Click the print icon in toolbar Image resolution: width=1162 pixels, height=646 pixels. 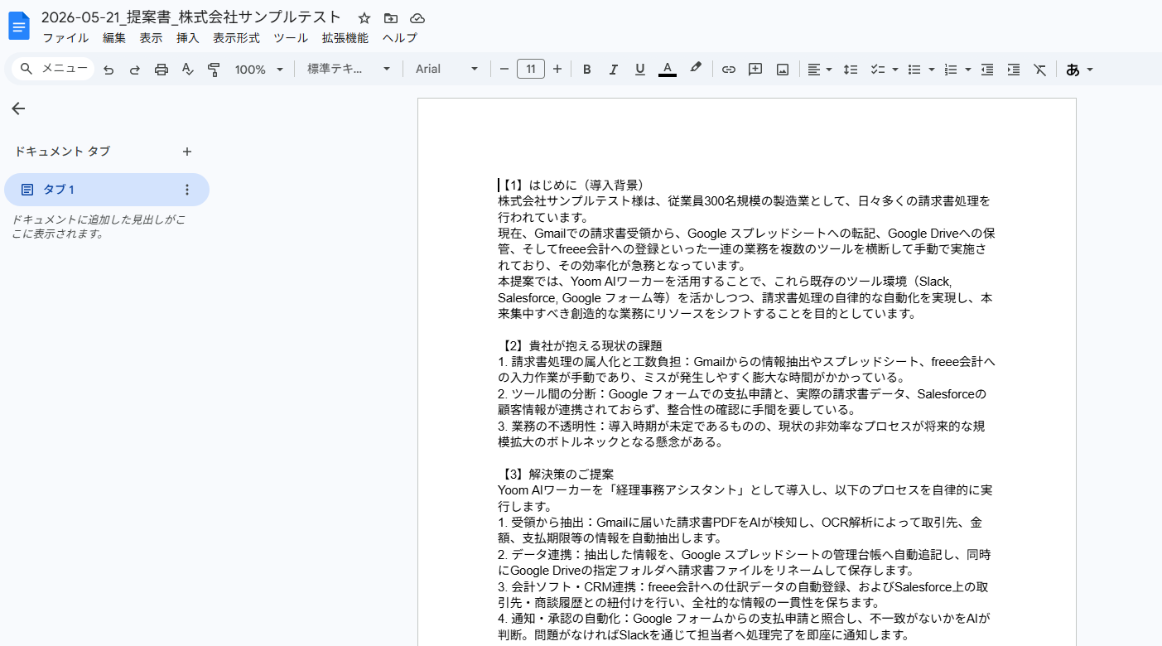point(162,70)
